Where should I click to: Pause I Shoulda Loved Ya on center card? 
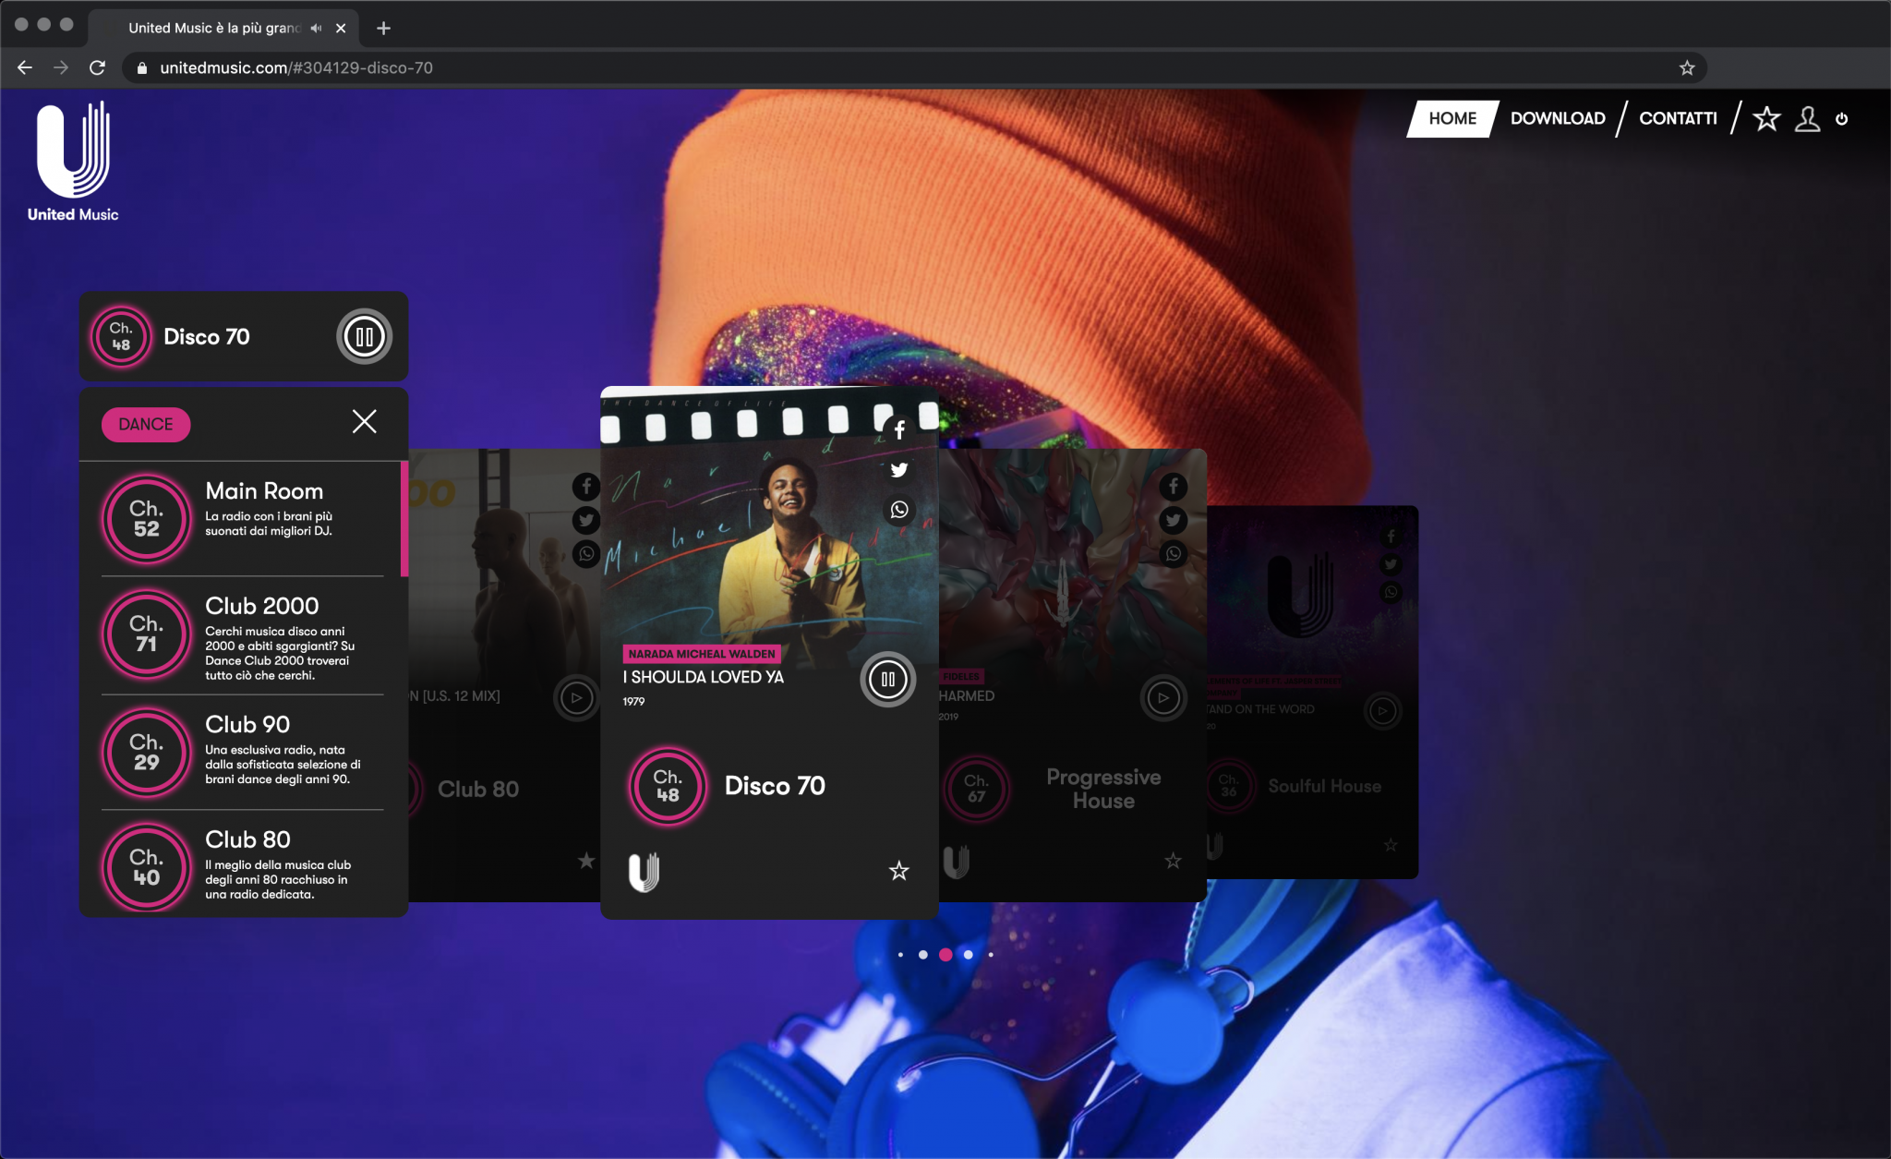[887, 680]
